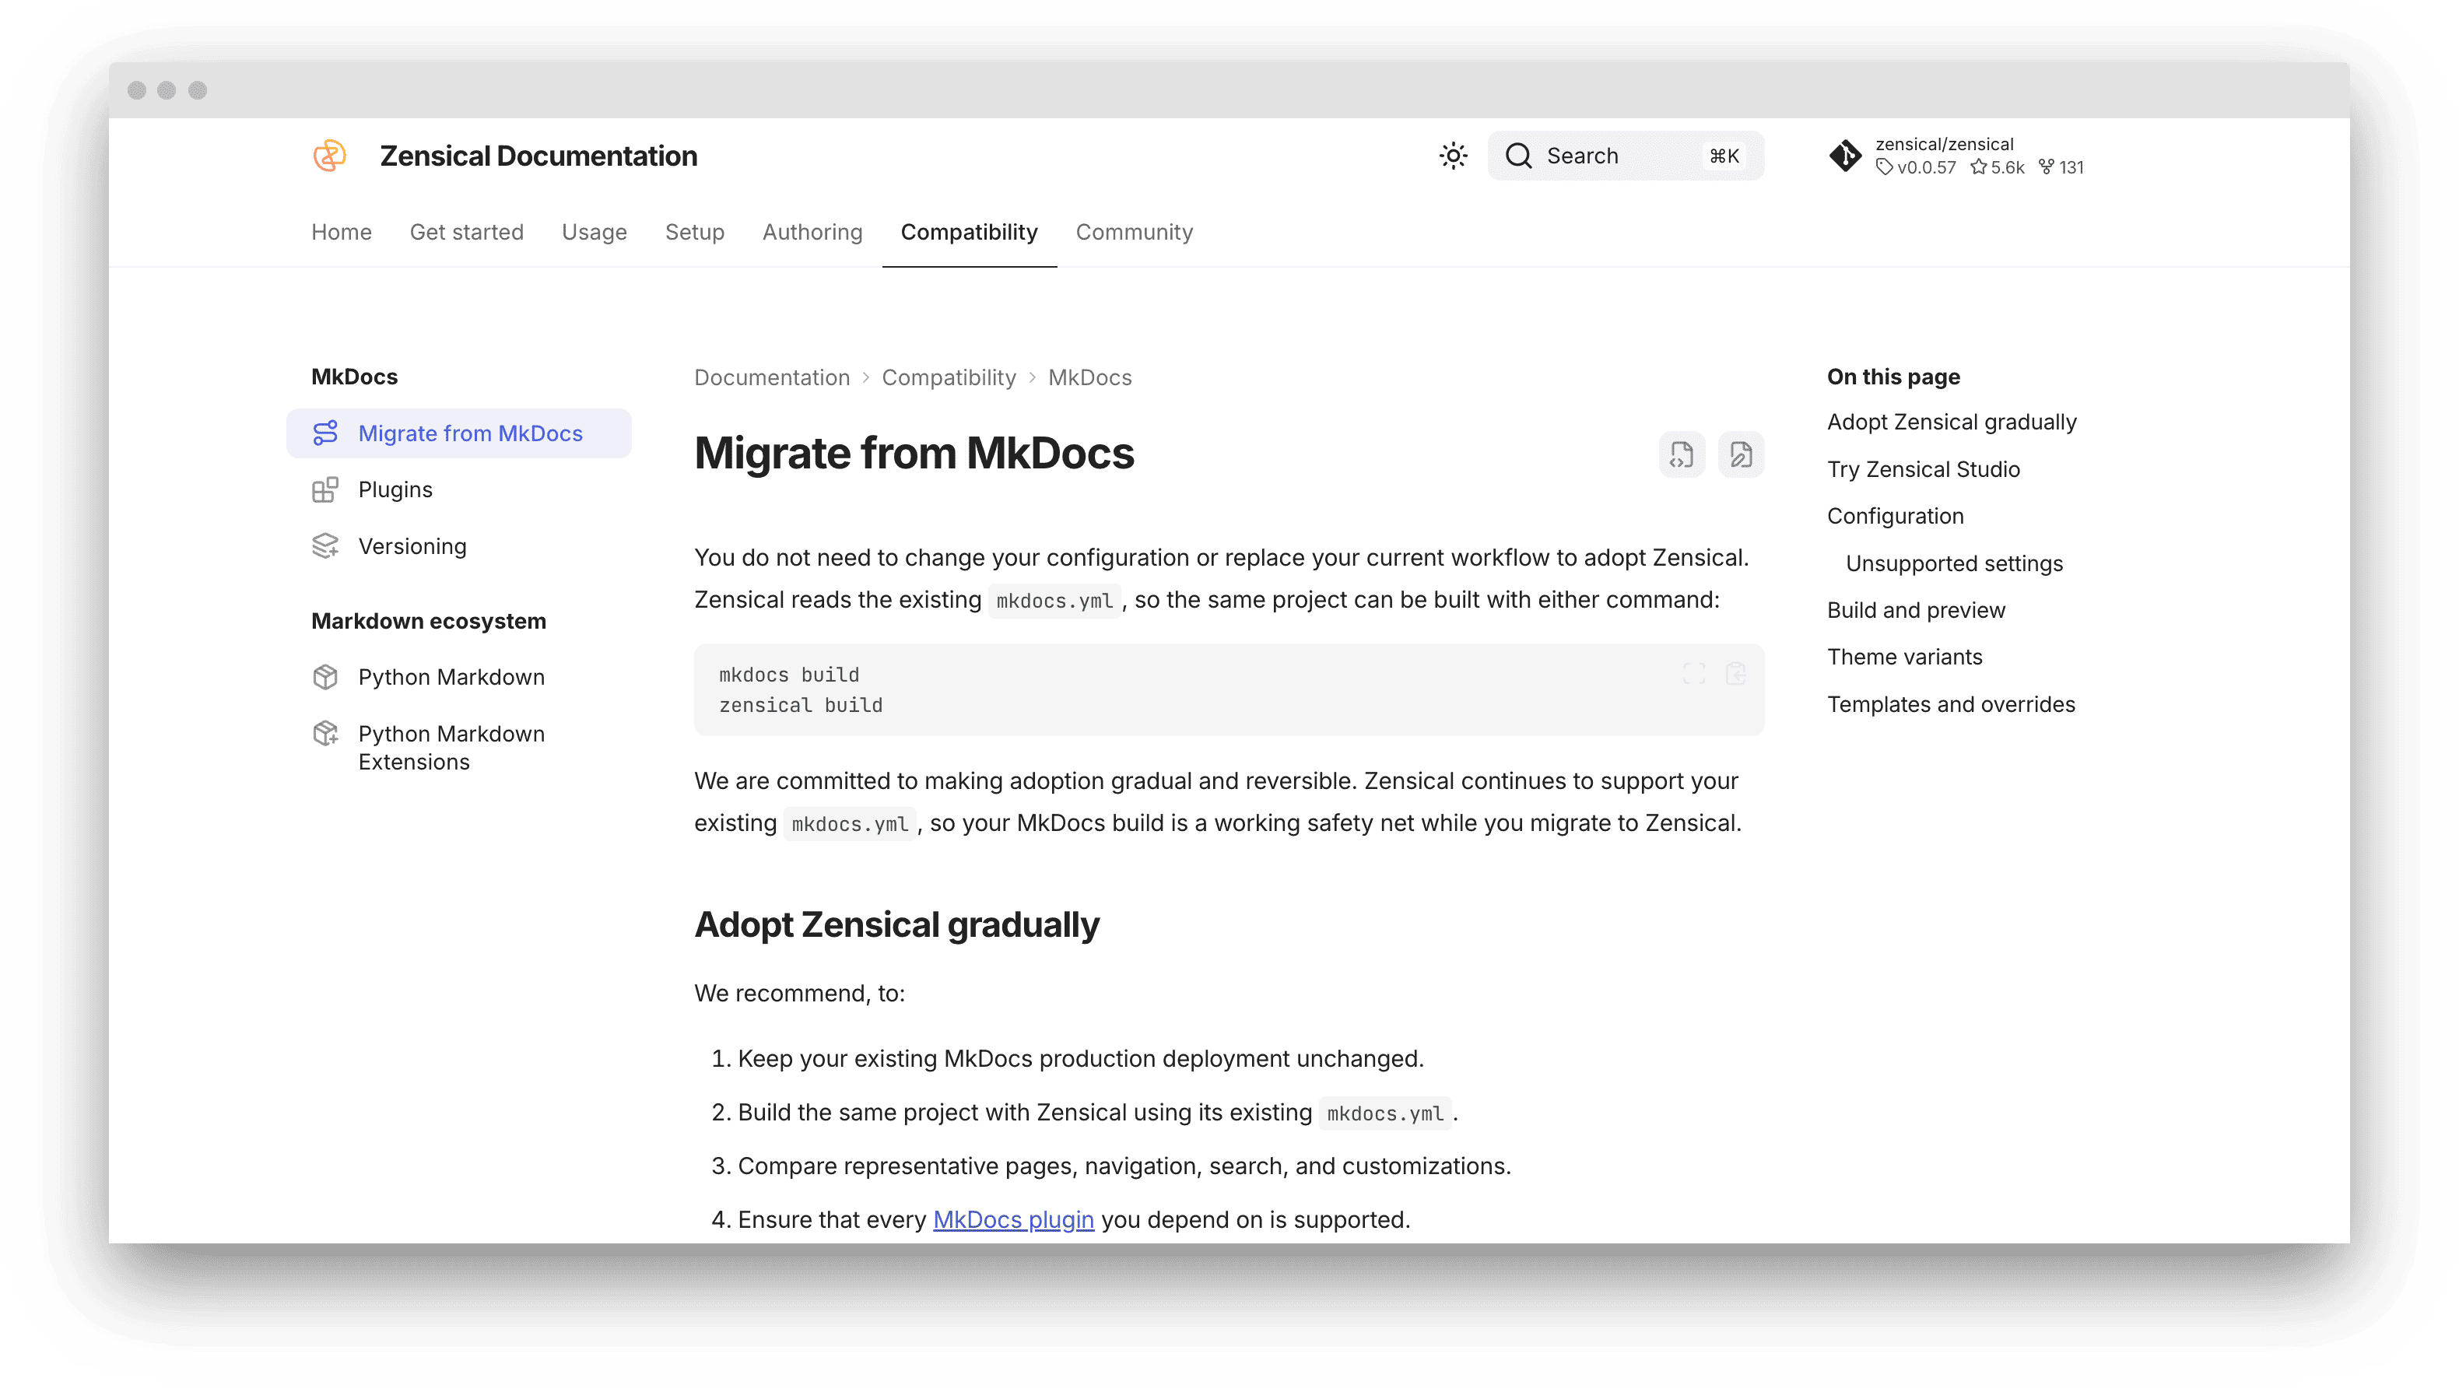Screen dimensions: 2459x1399
Task: Click the Python Markdown Extensions icon
Action: [324, 733]
